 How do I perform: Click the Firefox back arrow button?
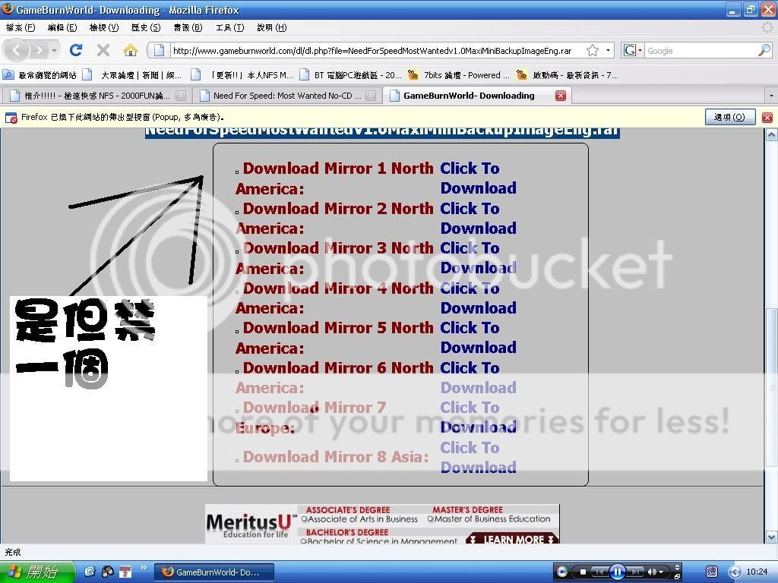17,50
